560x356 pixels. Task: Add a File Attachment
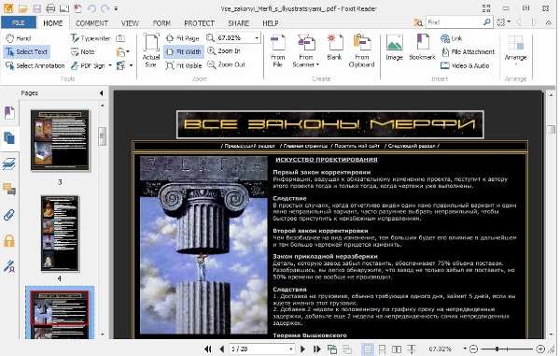pyautogui.click(x=469, y=51)
